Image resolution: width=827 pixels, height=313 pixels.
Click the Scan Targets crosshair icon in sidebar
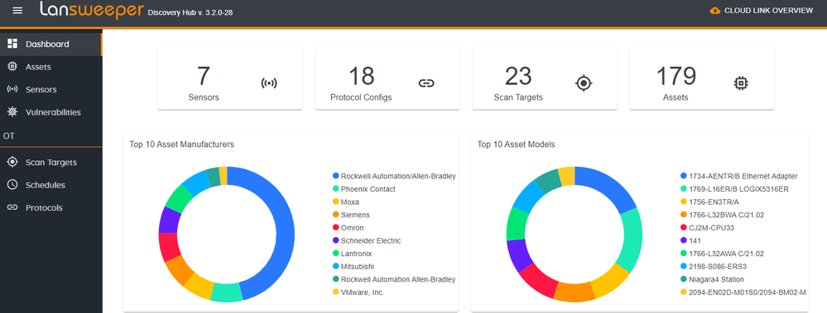[x=12, y=162]
